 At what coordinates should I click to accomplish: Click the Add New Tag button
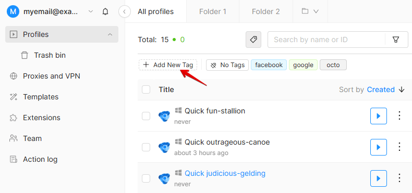[x=168, y=65]
